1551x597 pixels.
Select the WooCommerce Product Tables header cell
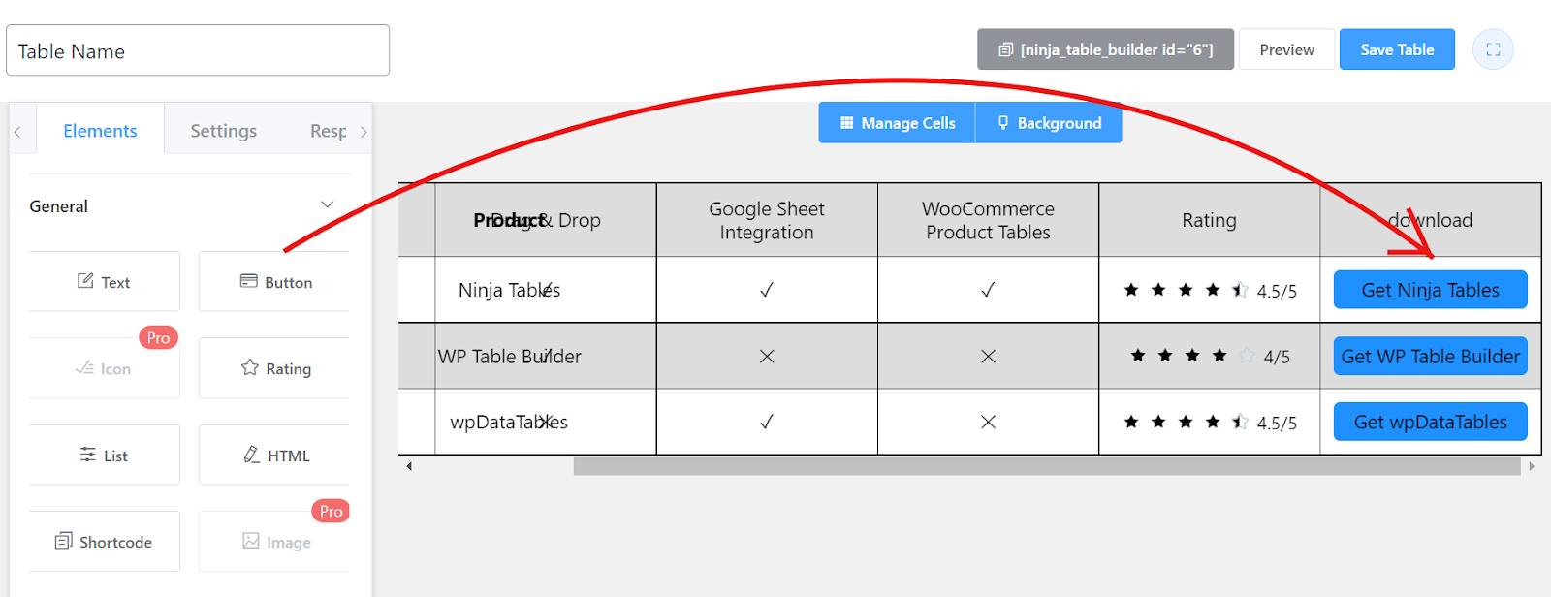(988, 220)
